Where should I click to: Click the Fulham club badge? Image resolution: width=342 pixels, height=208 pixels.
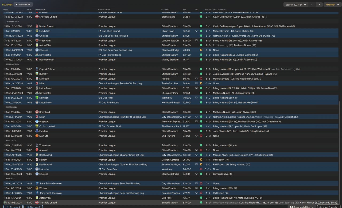[37, 160]
